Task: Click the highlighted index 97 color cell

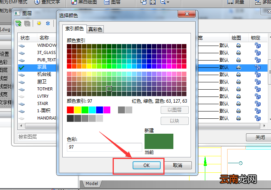Action: pyautogui.click(x=109, y=89)
